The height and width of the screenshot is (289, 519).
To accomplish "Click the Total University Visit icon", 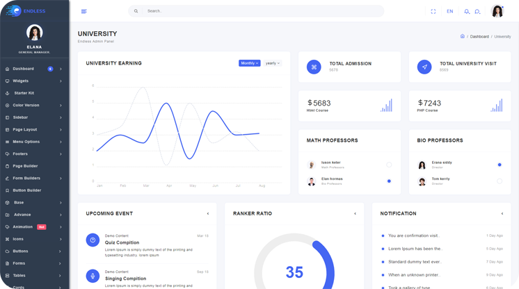I will [x=424, y=67].
